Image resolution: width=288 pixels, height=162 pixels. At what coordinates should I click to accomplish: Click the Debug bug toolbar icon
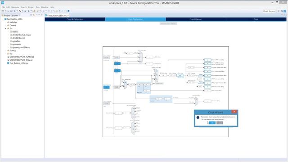point(28,11)
